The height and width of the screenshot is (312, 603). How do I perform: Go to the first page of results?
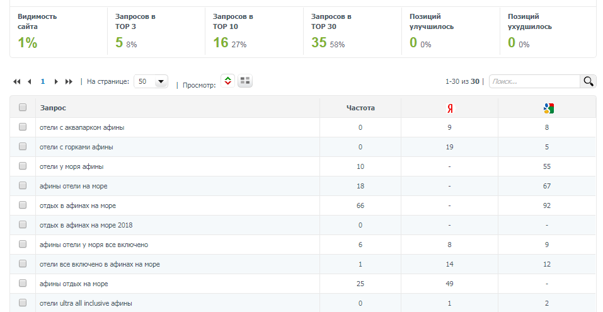(17, 82)
